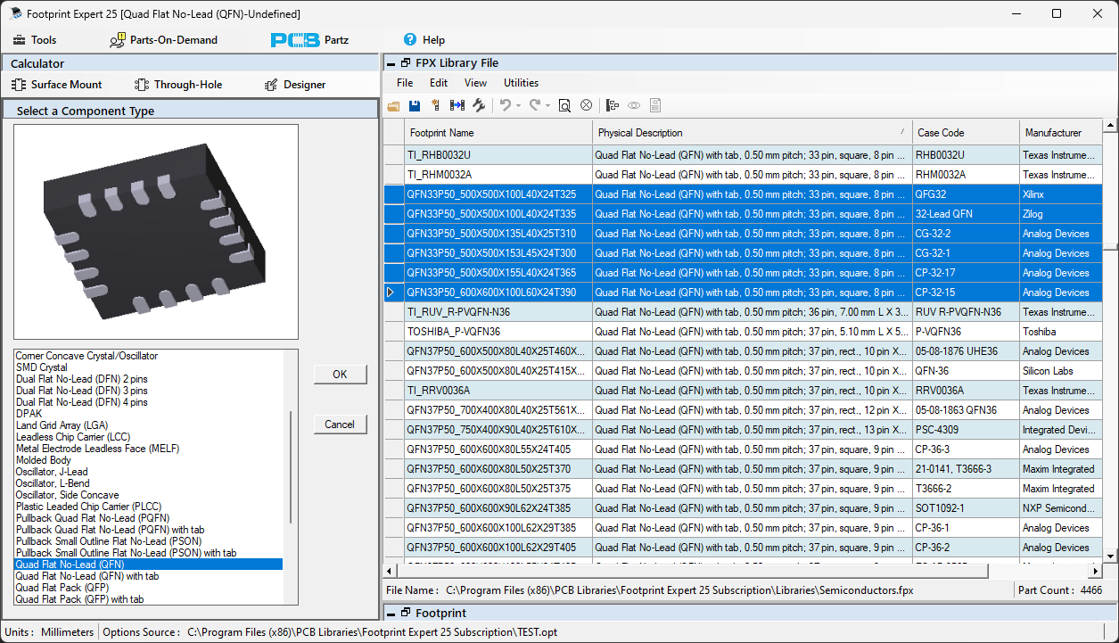
Task: Click the Redo arrow icon
Action: 535,105
